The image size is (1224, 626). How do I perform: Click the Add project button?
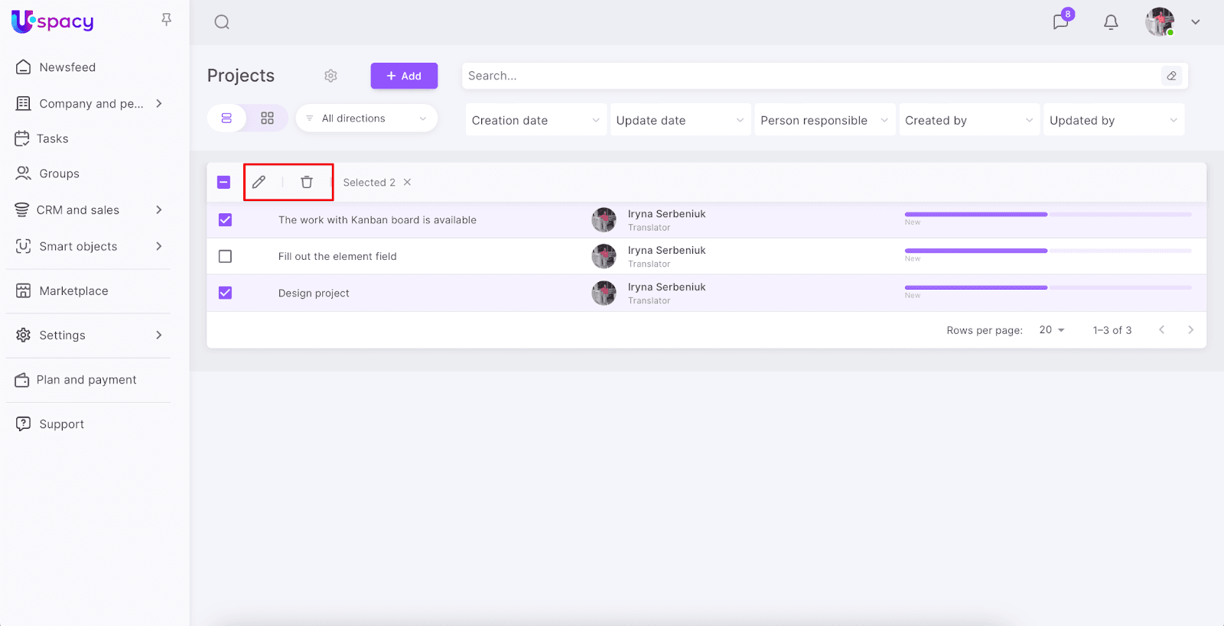(x=404, y=76)
